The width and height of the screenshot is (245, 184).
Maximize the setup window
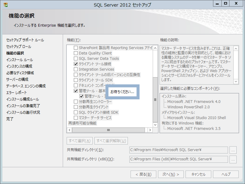click(x=226, y=4)
